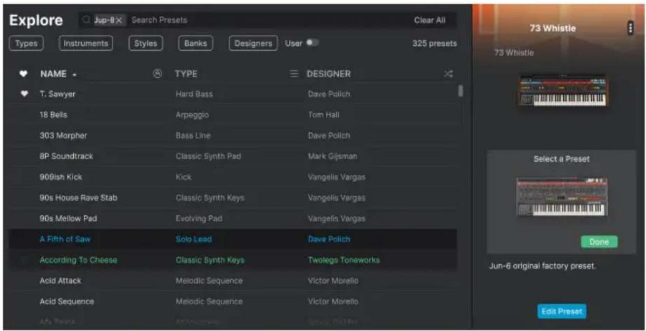Favorite the According To Cheese preset
Screen dimensions: 646x331
click(x=23, y=260)
